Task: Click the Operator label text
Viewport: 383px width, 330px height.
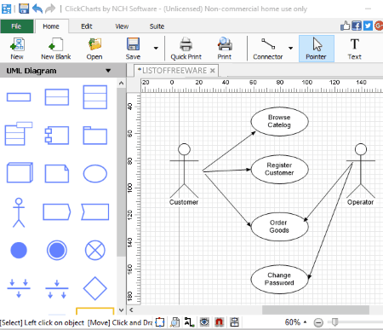Action: tap(360, 202)
